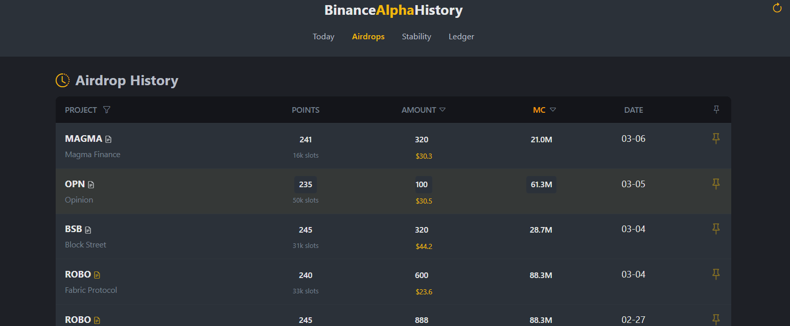Image resolution: width=790 pixels, height=326 pixels.
Task: Click the BinanceAlphaHistory site title
Action: (x=393, y=10)
